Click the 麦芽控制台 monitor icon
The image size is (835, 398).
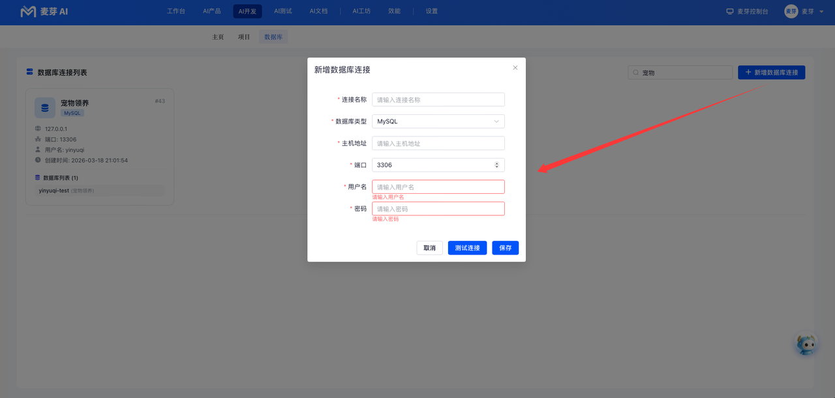tap(730, 11)
